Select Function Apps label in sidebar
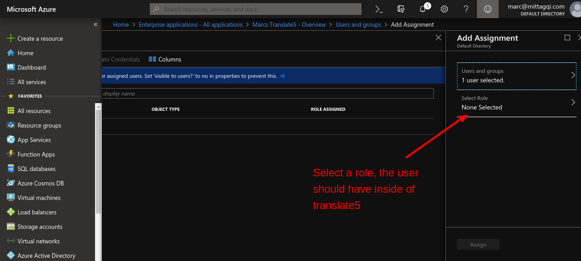 click(x=36, y=154)
